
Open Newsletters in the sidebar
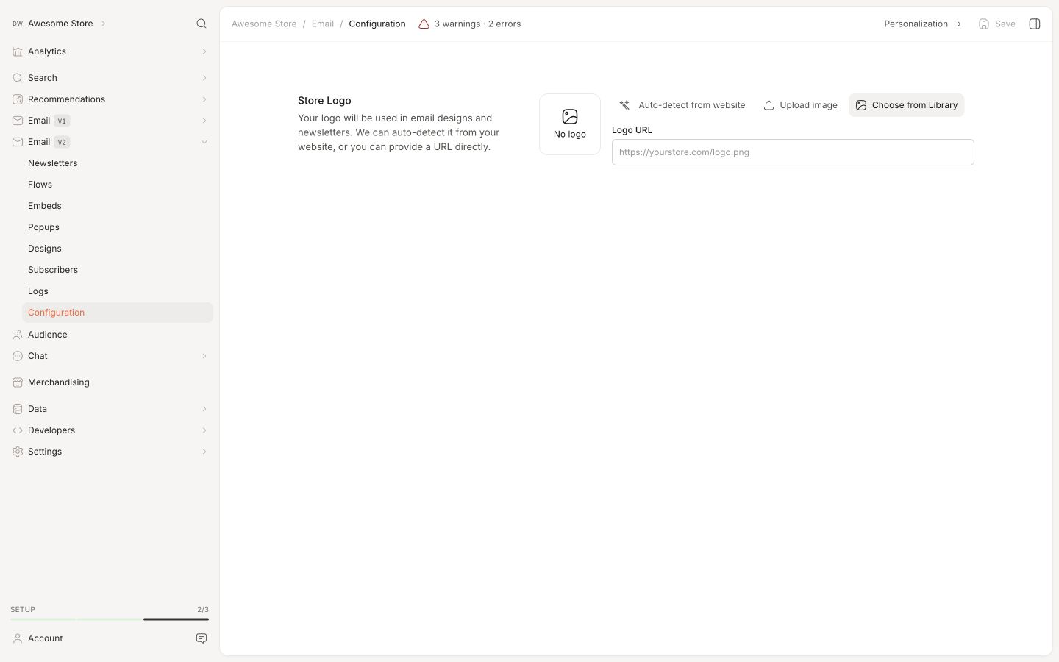[118, 163]
